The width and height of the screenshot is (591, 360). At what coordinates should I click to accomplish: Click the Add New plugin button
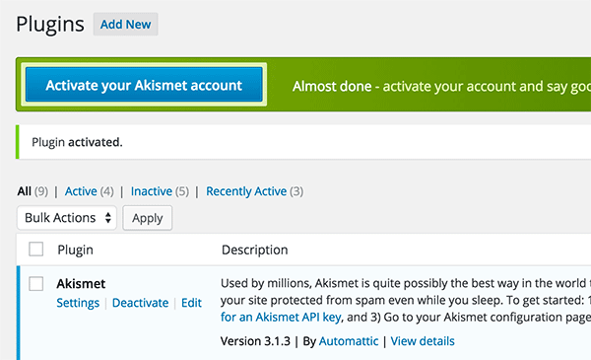(x=125, y=24)
